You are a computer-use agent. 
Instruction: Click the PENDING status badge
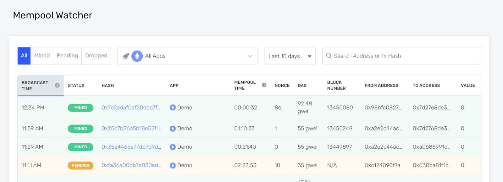(80, 165)
